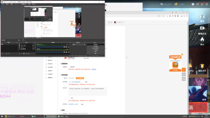This screenshot has height=118, width=210.
Task: Enable 工作室模式 in OBS controls
Action: [x=96, y=50]
